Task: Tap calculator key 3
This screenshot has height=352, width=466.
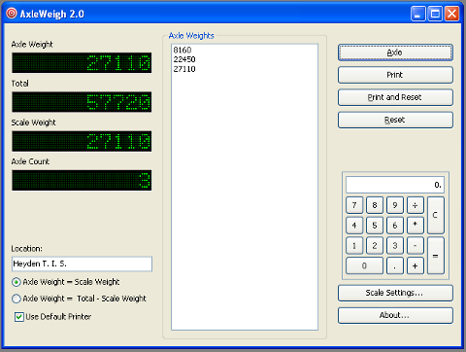Action: 395,246
